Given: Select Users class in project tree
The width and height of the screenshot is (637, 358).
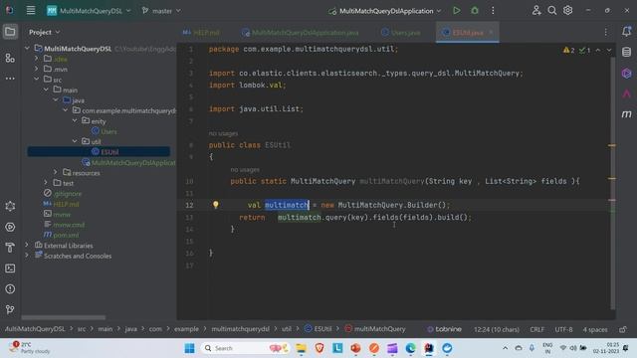Looking at the screenshot, I should point(108,131).
